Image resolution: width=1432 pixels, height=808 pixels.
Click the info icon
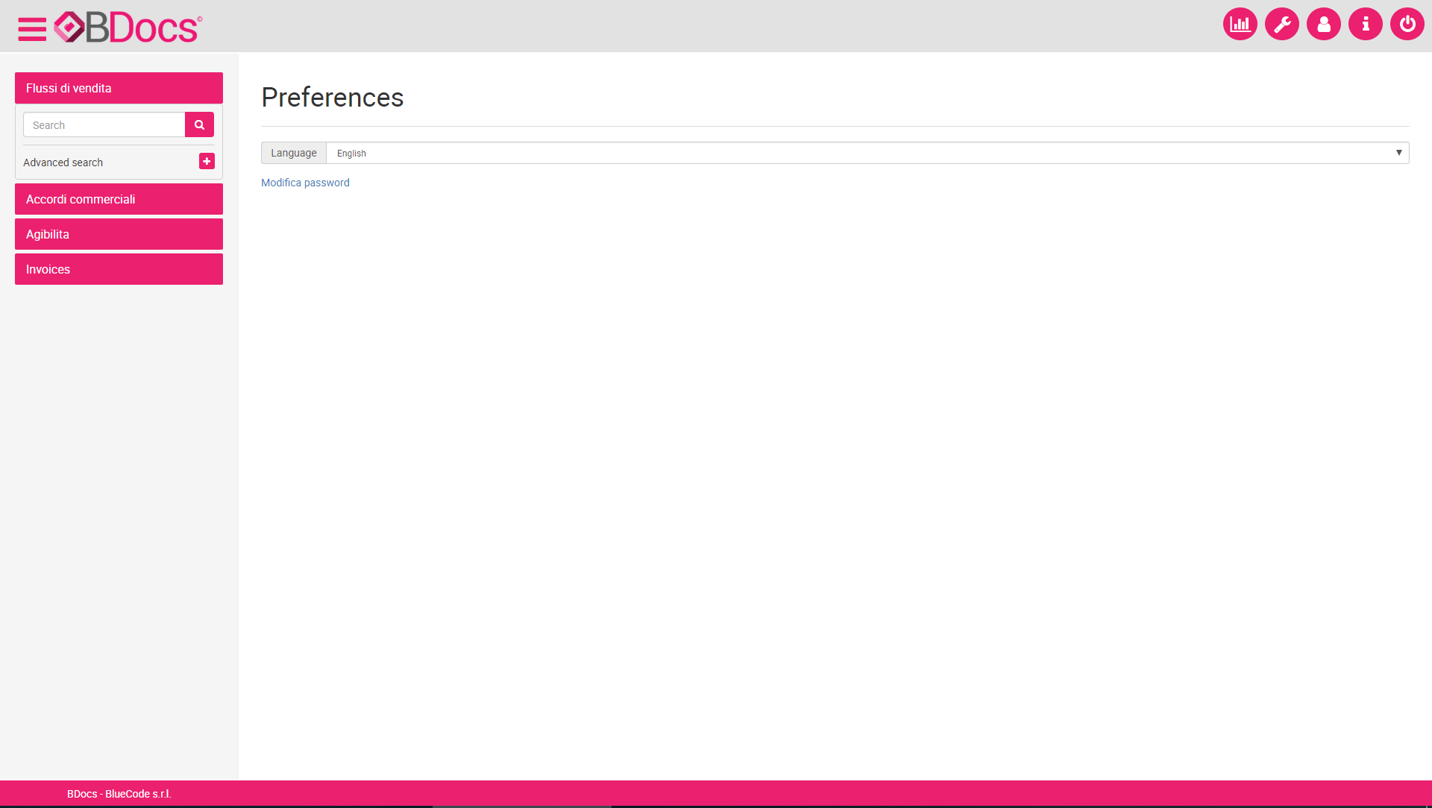pyautogui.click(x=1365, y=25)
